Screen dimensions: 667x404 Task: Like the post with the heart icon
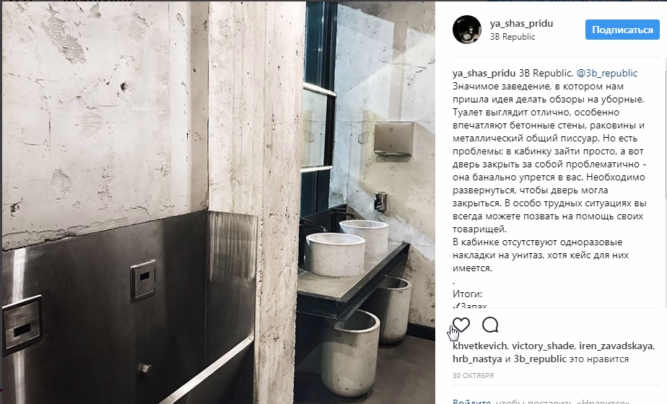[x=461, y=325]
